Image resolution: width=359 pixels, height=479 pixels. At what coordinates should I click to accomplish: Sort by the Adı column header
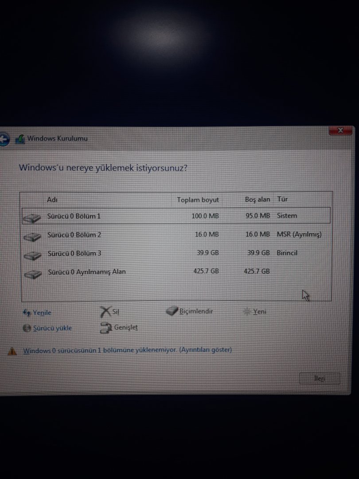tap(52, 200)
